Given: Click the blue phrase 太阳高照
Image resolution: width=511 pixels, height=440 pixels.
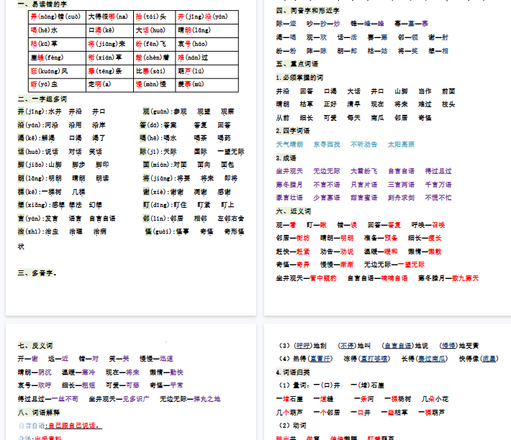Looking at the screenshot, I should [x=401, y=145].
